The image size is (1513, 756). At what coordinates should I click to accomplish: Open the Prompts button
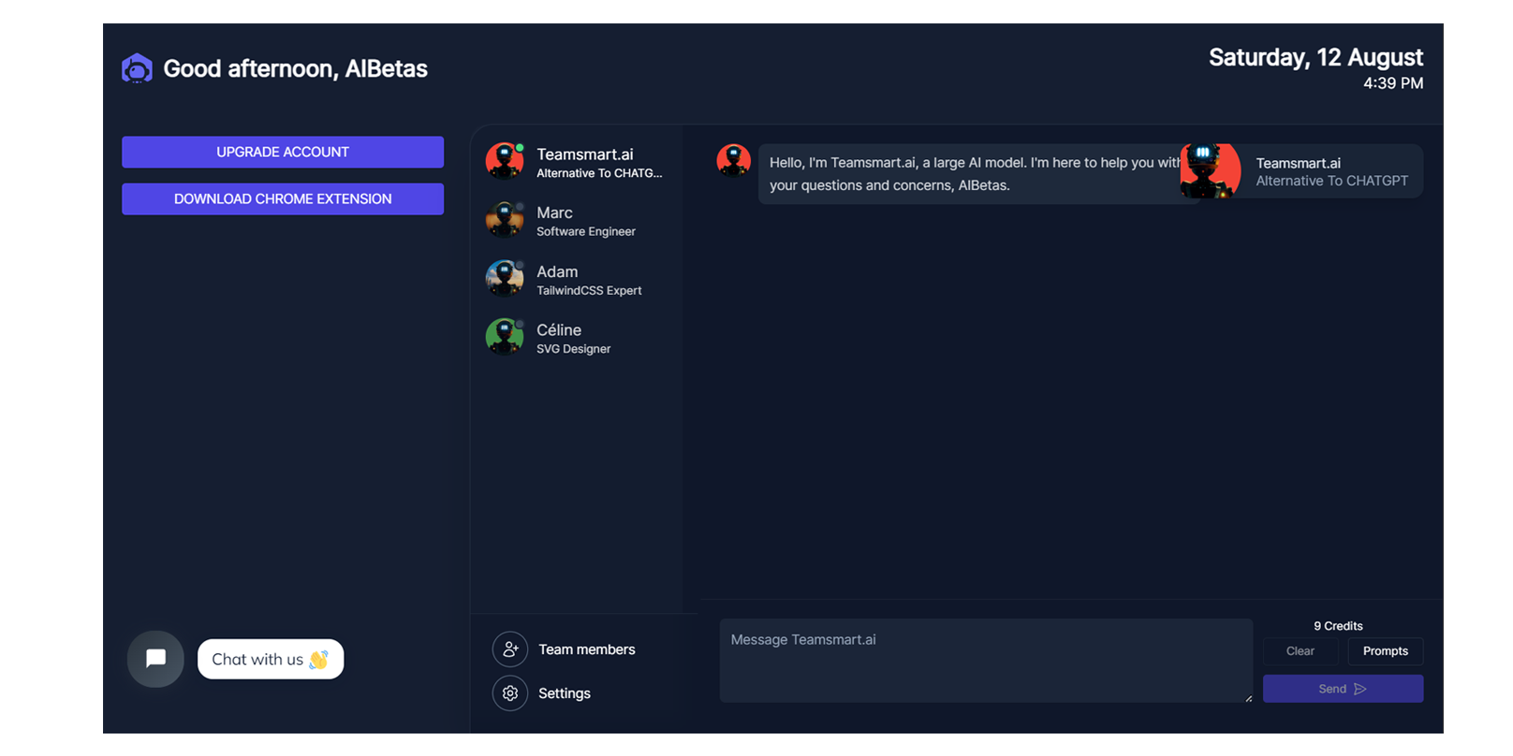tap(1386, 651)
